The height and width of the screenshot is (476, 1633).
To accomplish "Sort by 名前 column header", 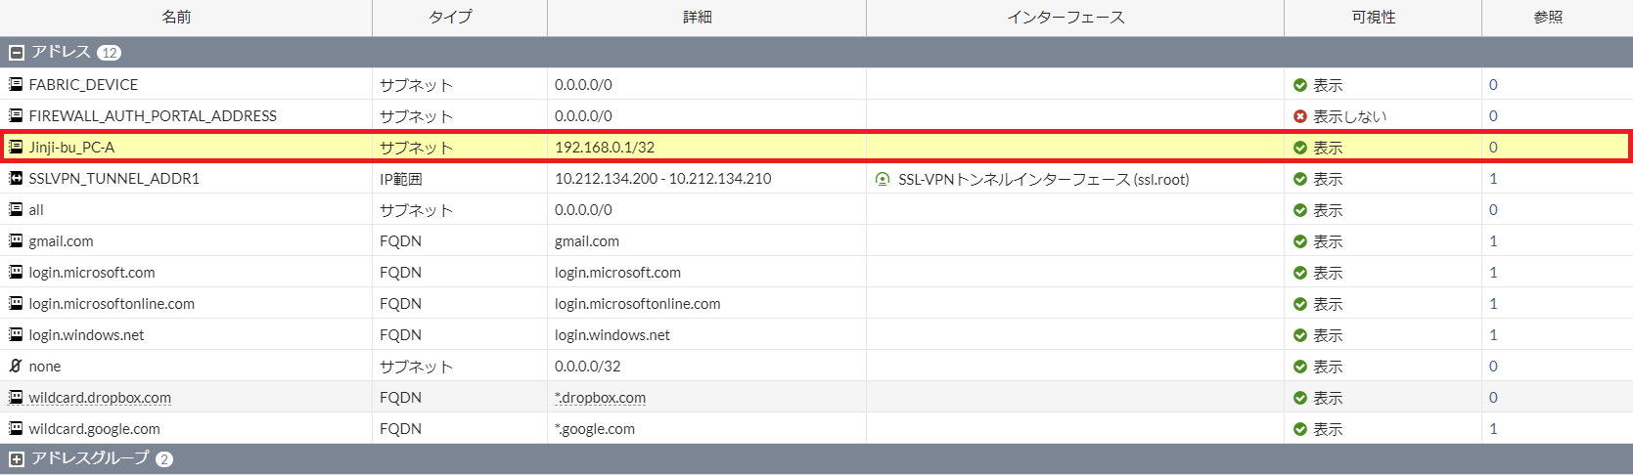I will click(x=176, y=17).
